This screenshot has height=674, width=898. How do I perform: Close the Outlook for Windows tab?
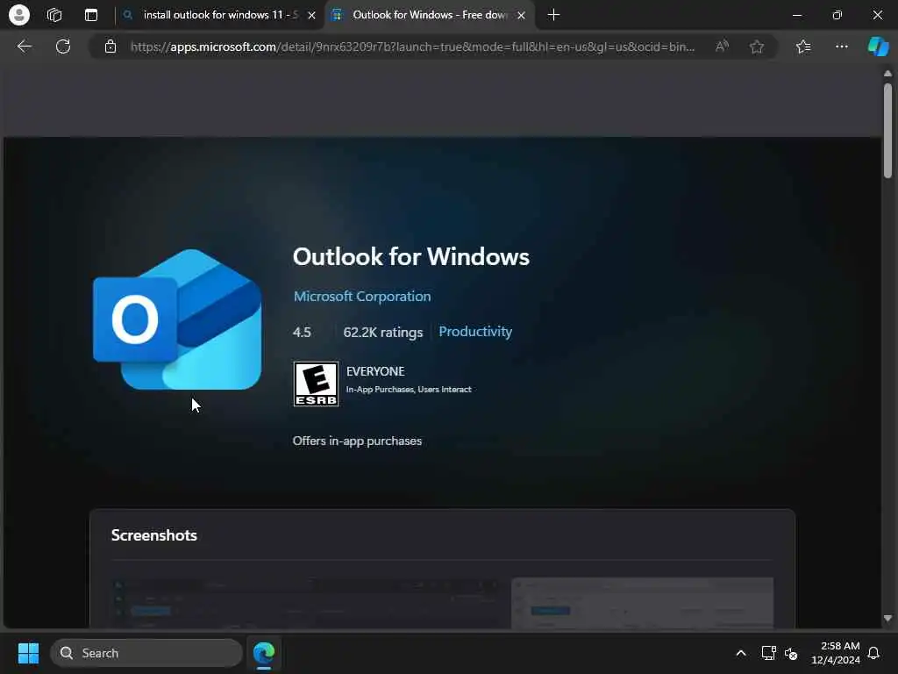tap(521, 16)
